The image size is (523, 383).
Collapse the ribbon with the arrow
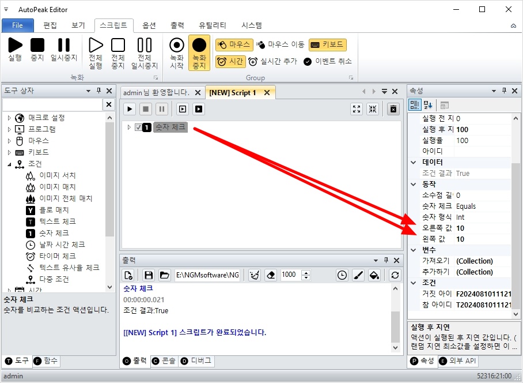pyautogui.click(x=514, y=26)
